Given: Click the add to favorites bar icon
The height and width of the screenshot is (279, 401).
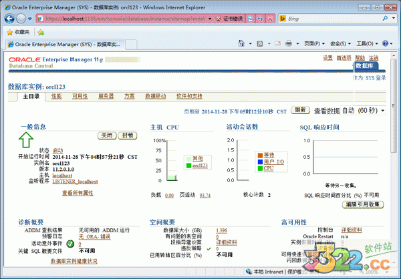Looking at the screenshot, I should 41,33.
